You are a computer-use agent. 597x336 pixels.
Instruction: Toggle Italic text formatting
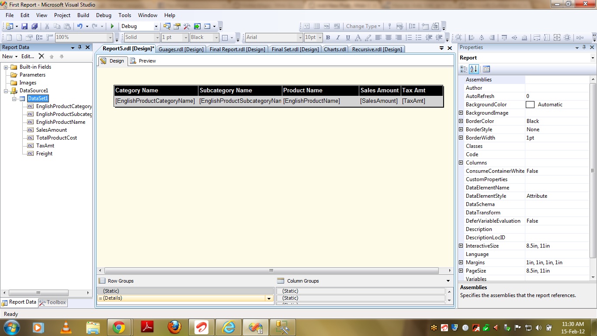338,38
